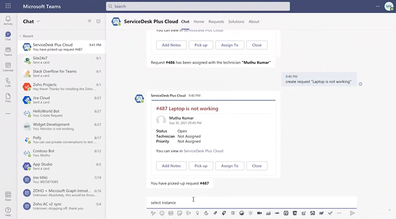Viewport: 396px width, 219px height.
Task: Click Assign To button on upper card
Action: [229, 45]
